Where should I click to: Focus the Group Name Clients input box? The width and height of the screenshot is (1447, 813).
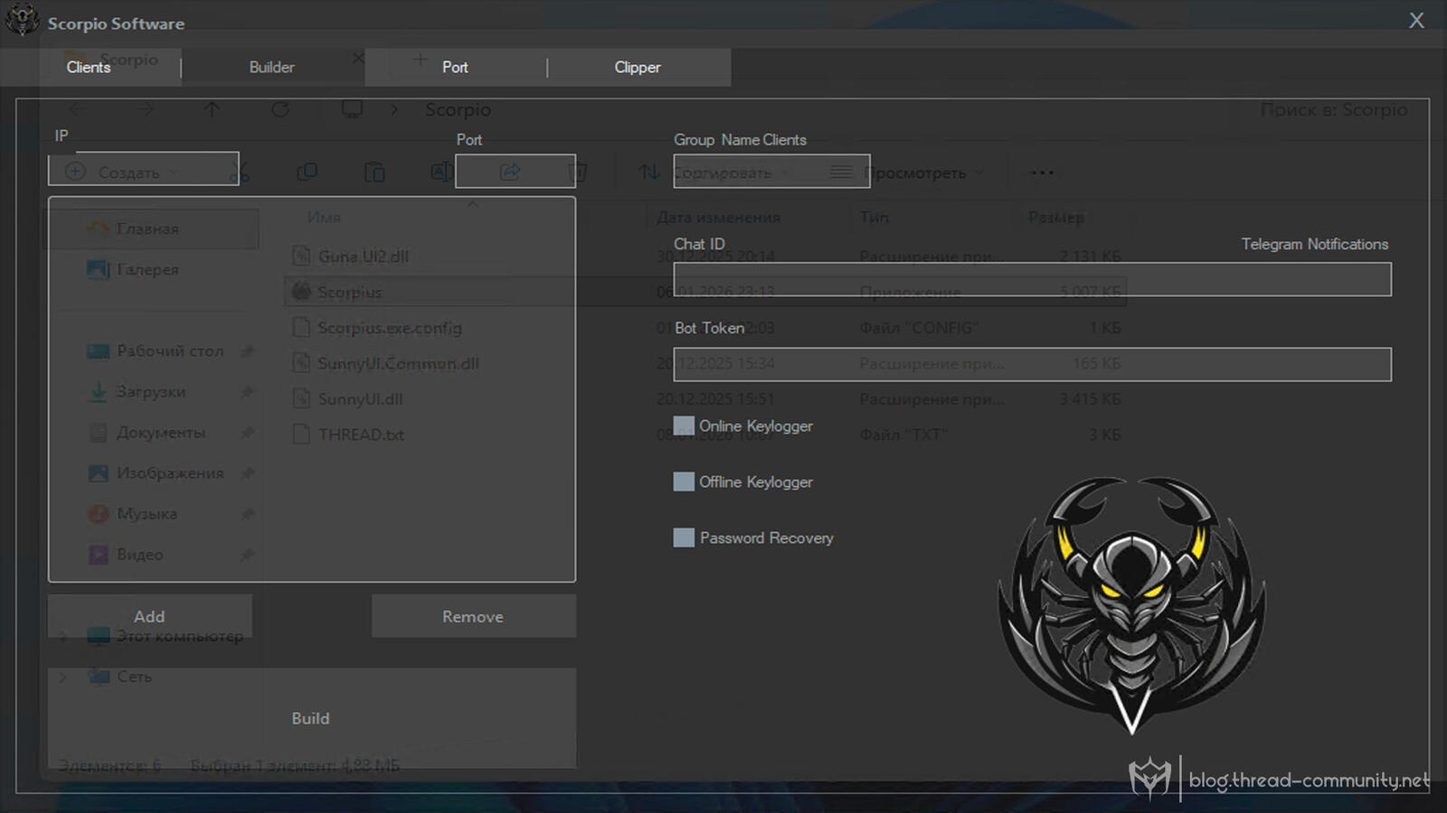(771, 171)
